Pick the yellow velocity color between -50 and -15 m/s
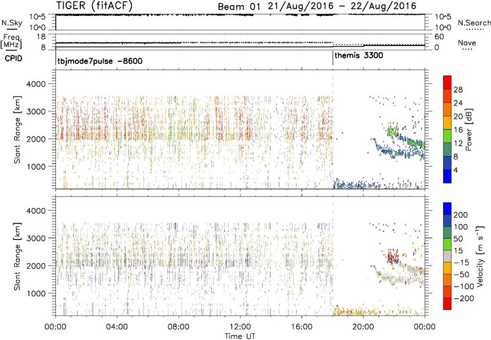This screenshot has height=340, width=491. 447,268
